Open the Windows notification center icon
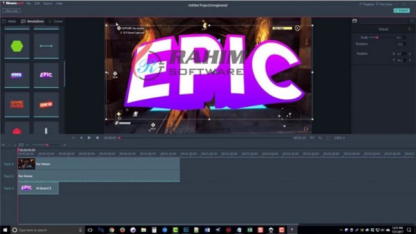 pyautogui.click(x=409, y=230)
